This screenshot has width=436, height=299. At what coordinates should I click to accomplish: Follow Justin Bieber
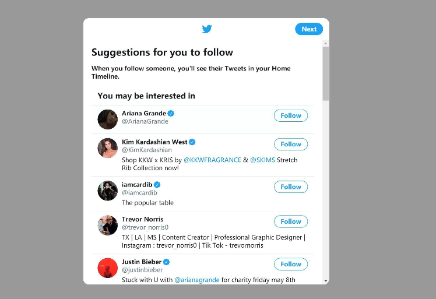pyautogui.click(x=291, y=264)
